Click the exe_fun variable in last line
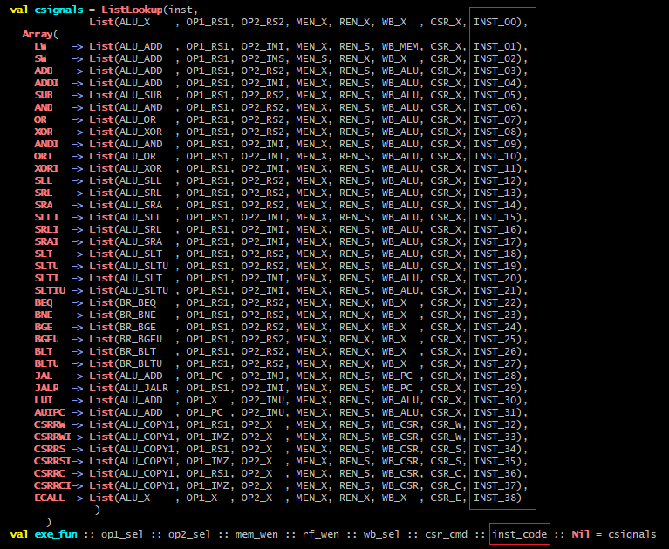669x549 pixels. [x=56, y=534]
